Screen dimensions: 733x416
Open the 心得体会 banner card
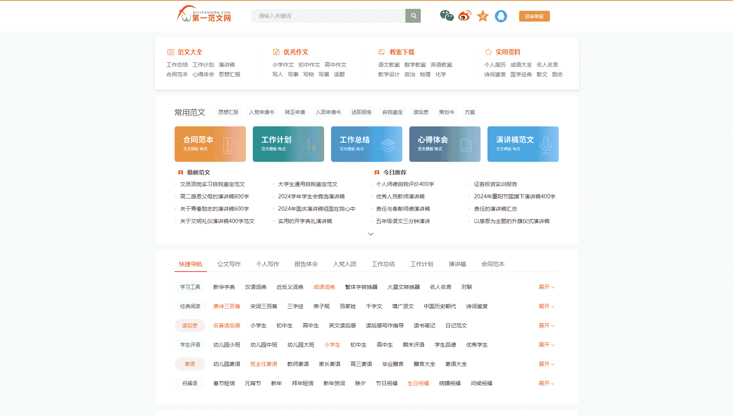click(445, 144)
